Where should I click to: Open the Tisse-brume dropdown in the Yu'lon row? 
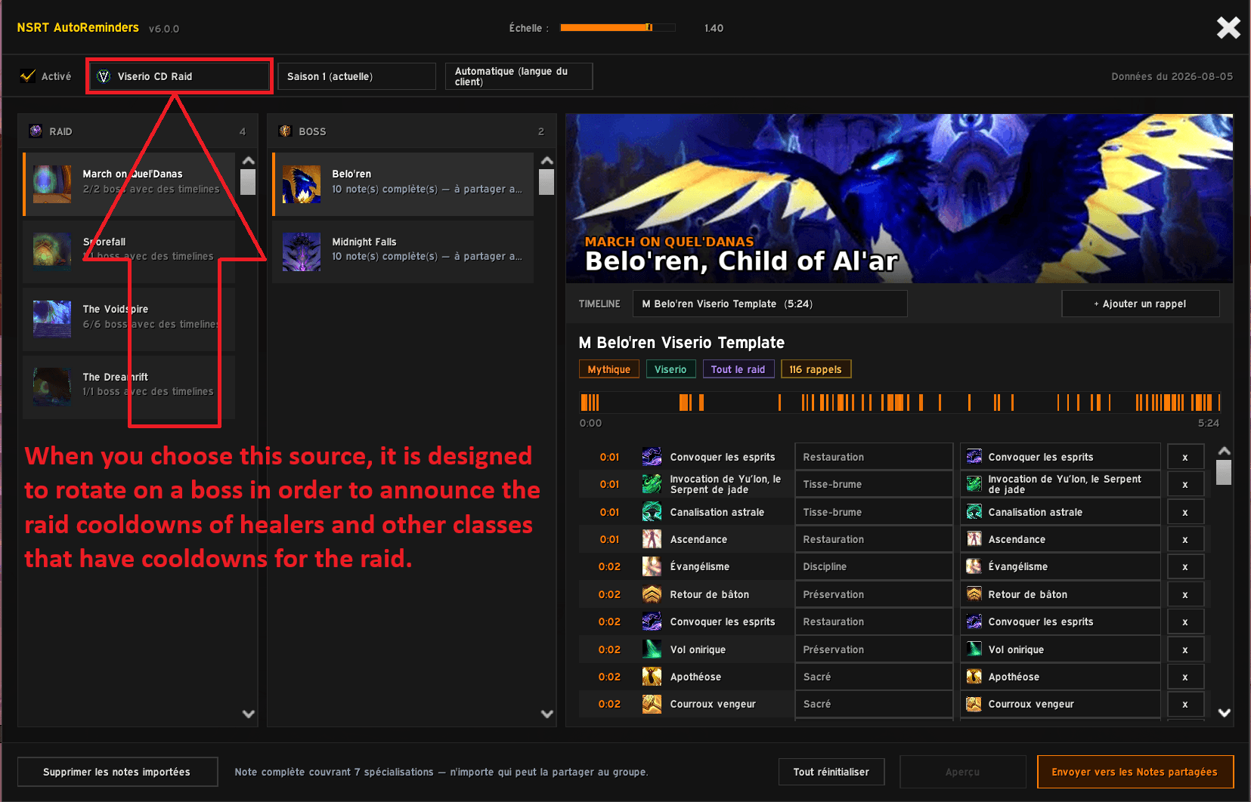click(873, 484)
